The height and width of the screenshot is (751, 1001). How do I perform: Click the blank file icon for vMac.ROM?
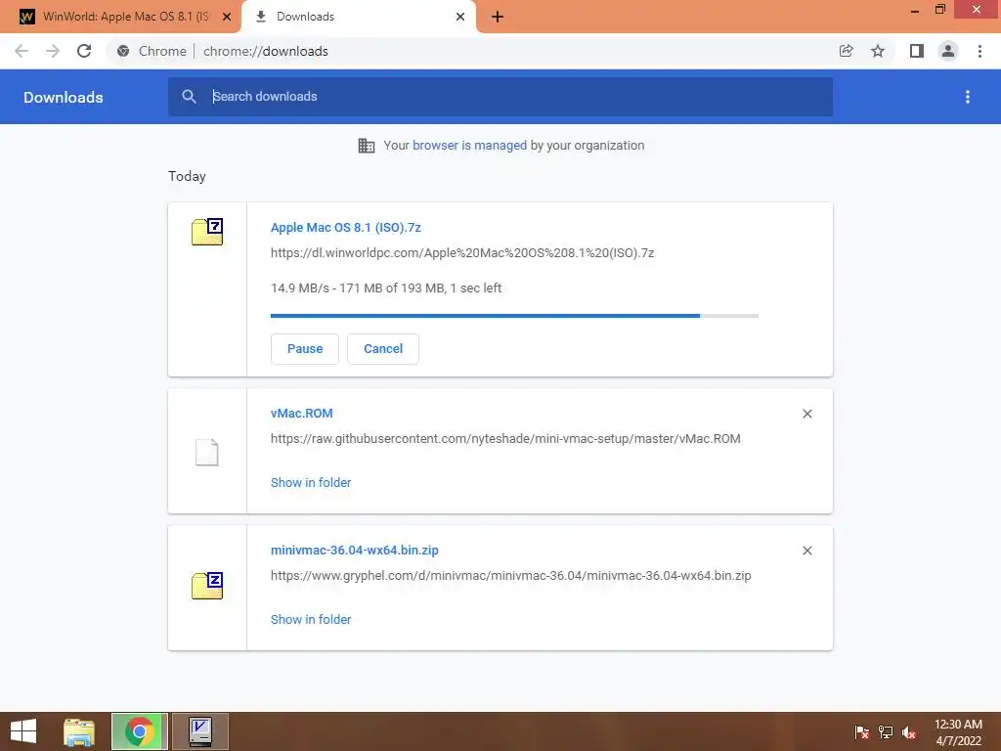[207, 452]
